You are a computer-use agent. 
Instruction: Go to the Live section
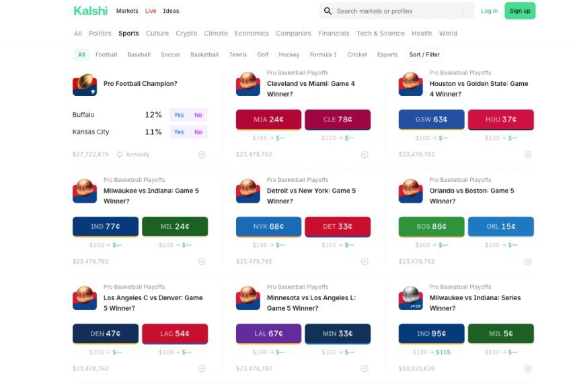151,11
